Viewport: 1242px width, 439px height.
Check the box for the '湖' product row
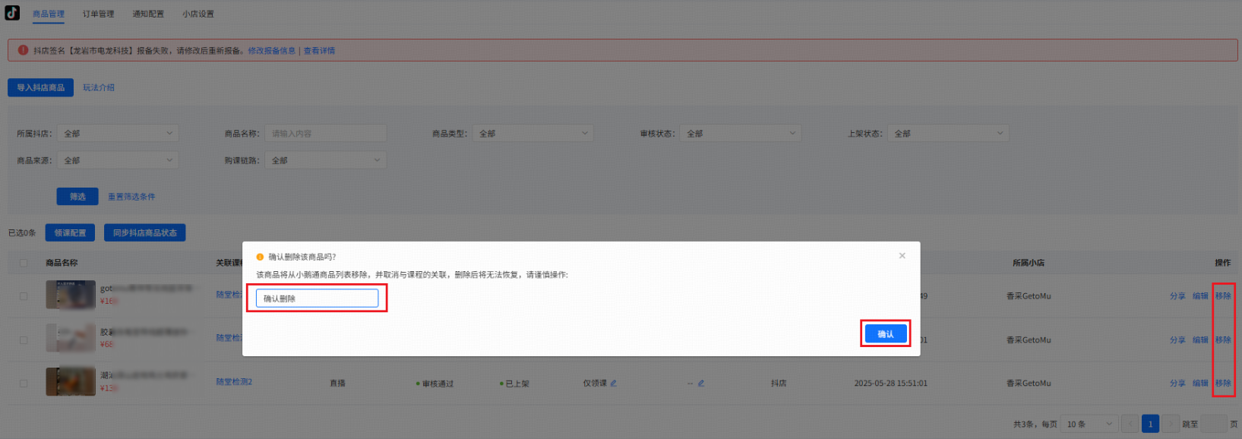tap(24, 383)
